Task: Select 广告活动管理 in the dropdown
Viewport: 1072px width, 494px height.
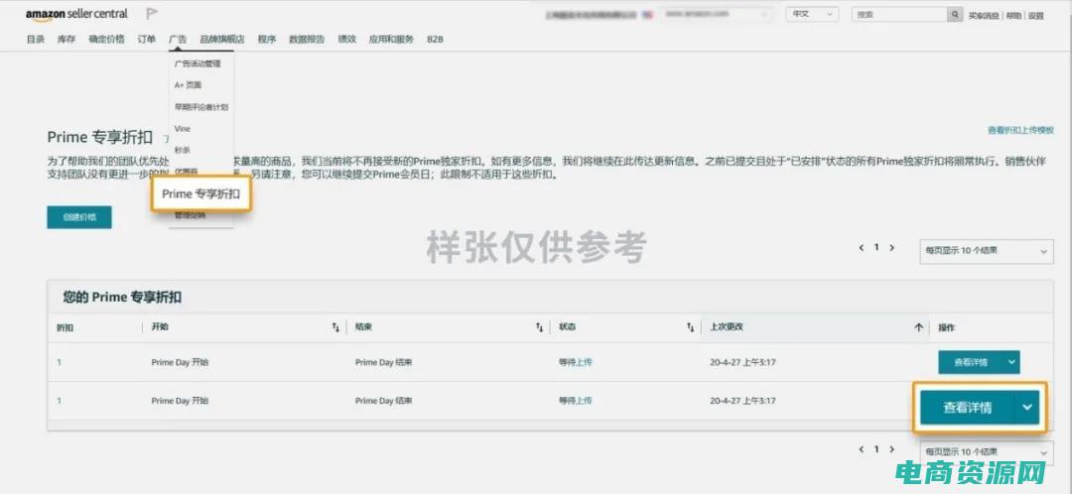Action: [198, 63]
